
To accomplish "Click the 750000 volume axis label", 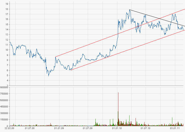I will (x=4, y=94).
